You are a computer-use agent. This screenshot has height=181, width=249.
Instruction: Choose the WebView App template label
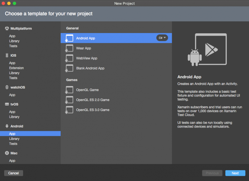pos(87,58)
